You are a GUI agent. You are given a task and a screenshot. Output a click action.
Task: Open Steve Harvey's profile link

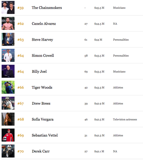coord(42,40)
